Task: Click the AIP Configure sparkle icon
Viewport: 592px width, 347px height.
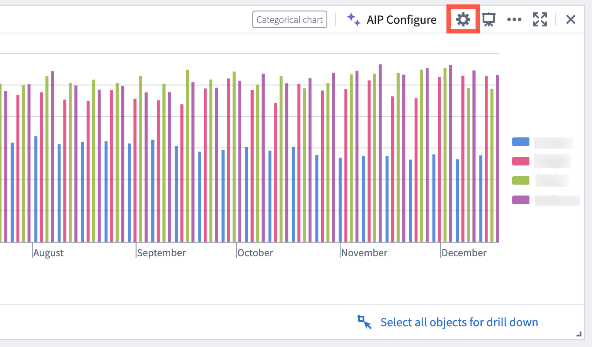Action: (353, 19)
